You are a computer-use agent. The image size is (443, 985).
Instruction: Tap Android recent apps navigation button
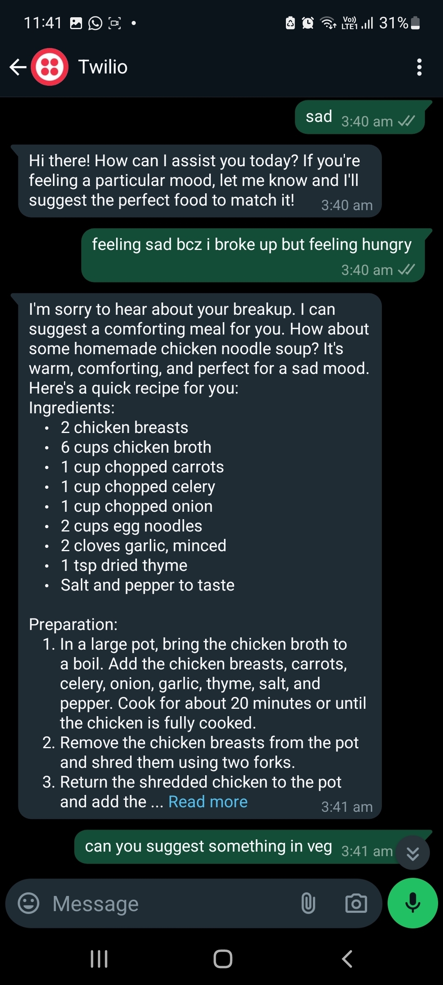[x=99, y=959]
